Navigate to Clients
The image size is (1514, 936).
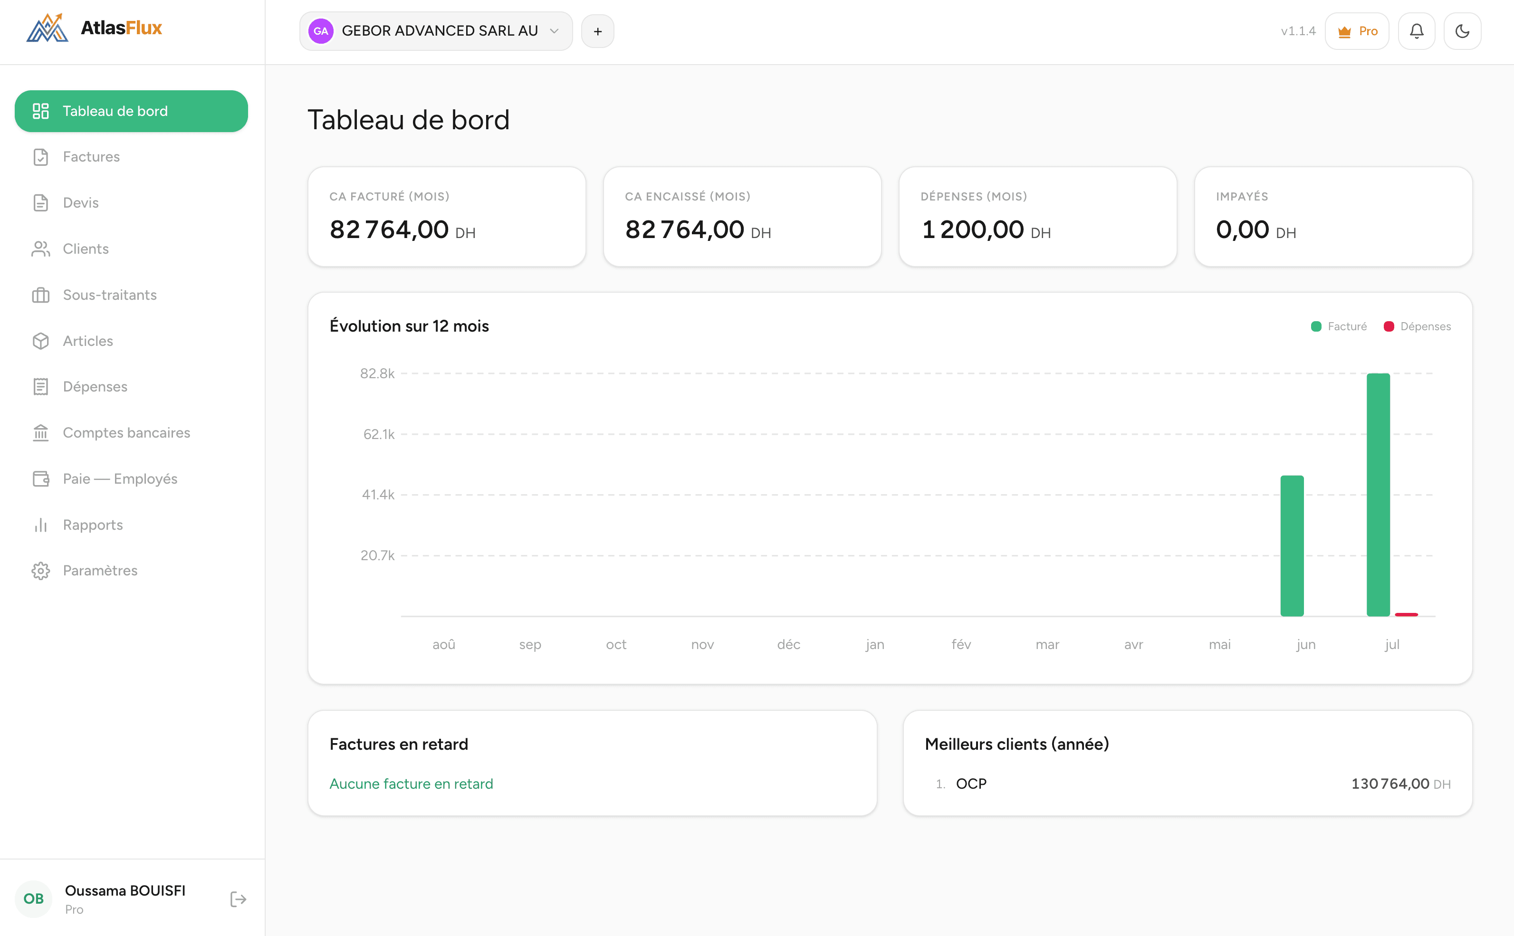(131, 249)
